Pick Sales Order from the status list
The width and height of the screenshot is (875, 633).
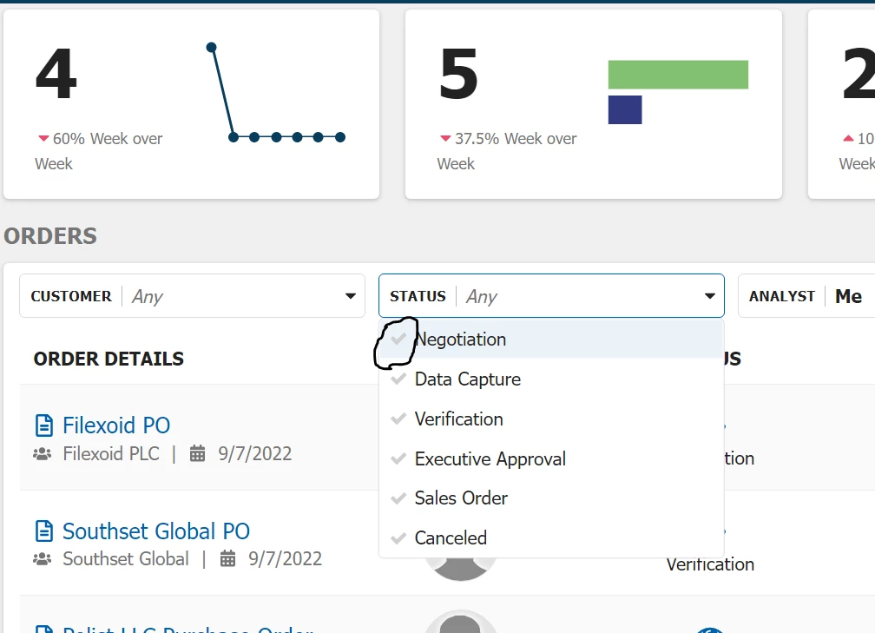coord(461,498)
